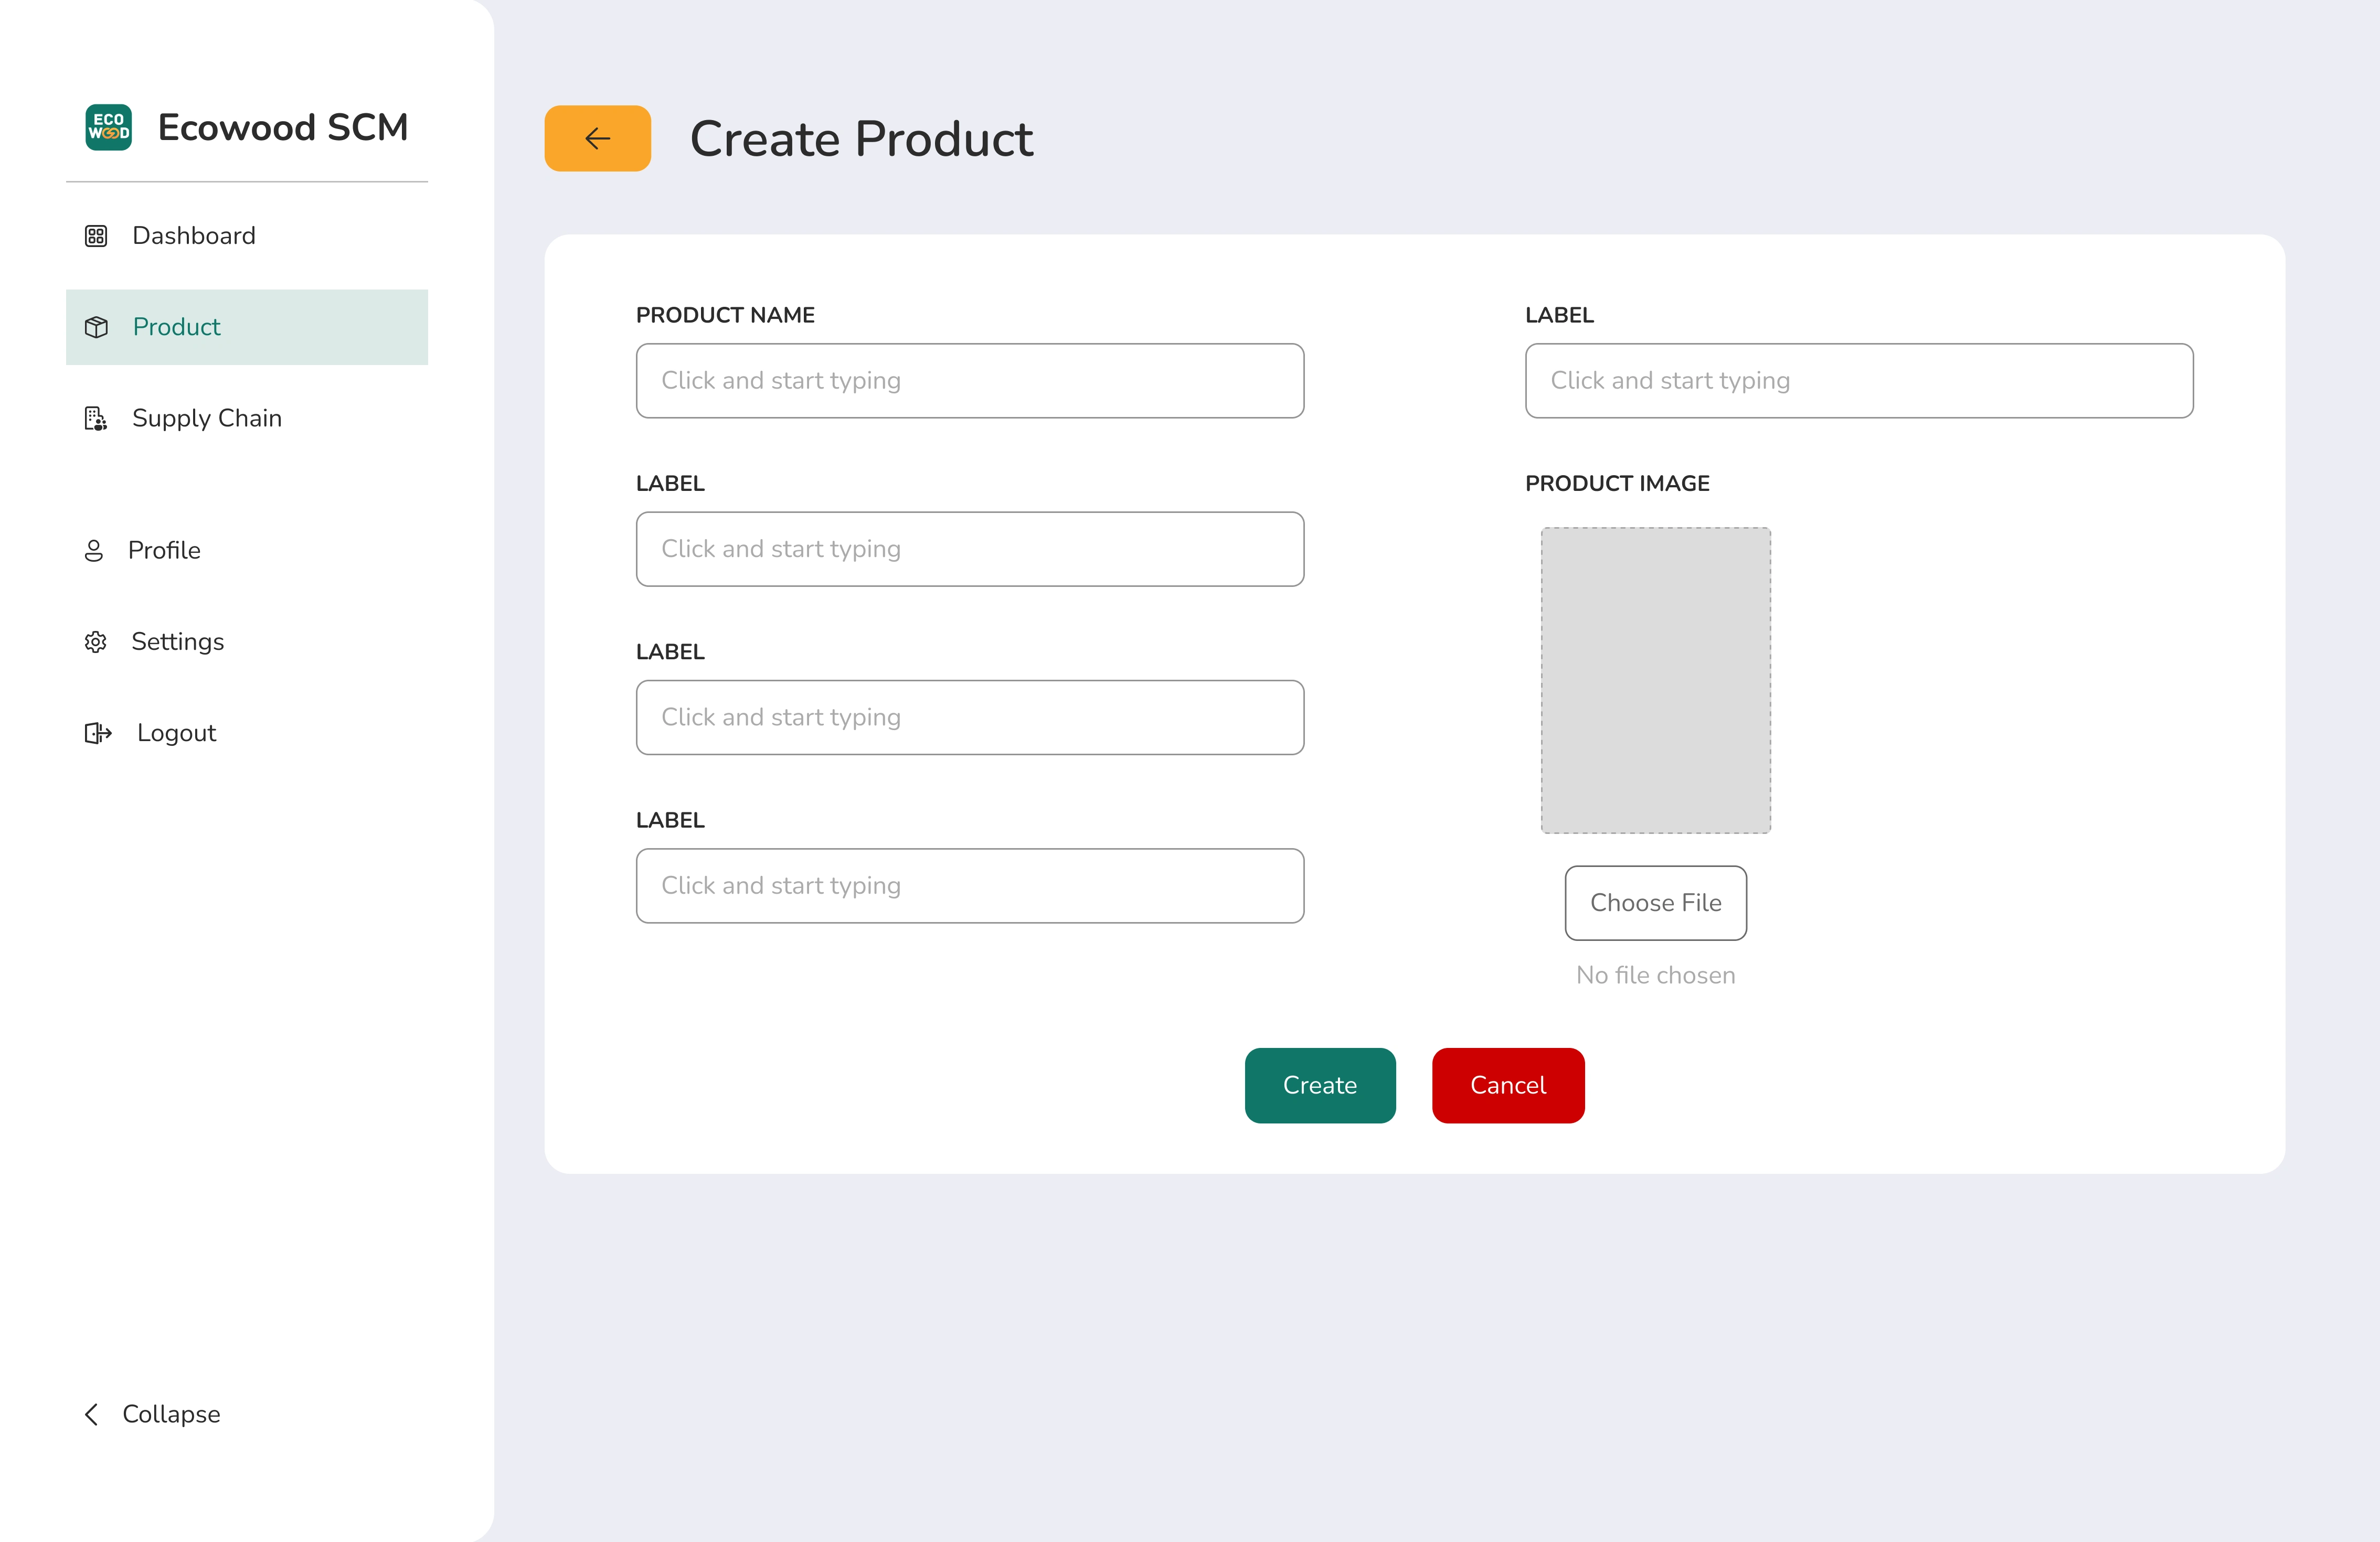
Task: Select the Product menu item
Action: [x=247, y=327]
